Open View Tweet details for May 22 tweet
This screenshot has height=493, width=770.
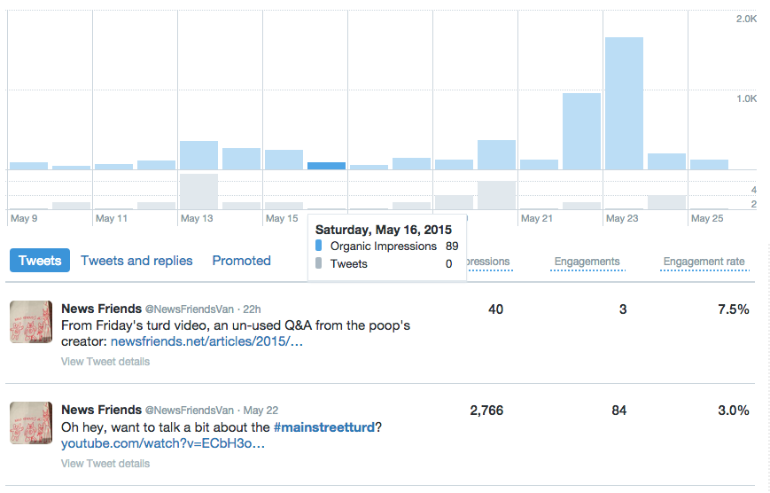click(x=105, y=463)
